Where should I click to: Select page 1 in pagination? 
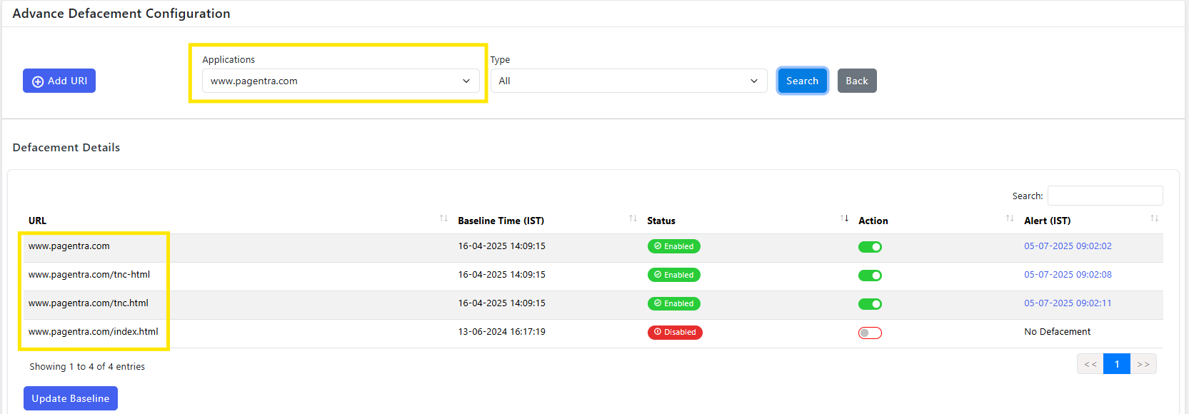[1117, 364]
